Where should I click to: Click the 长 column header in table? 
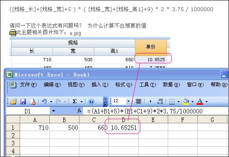(32, 51)
